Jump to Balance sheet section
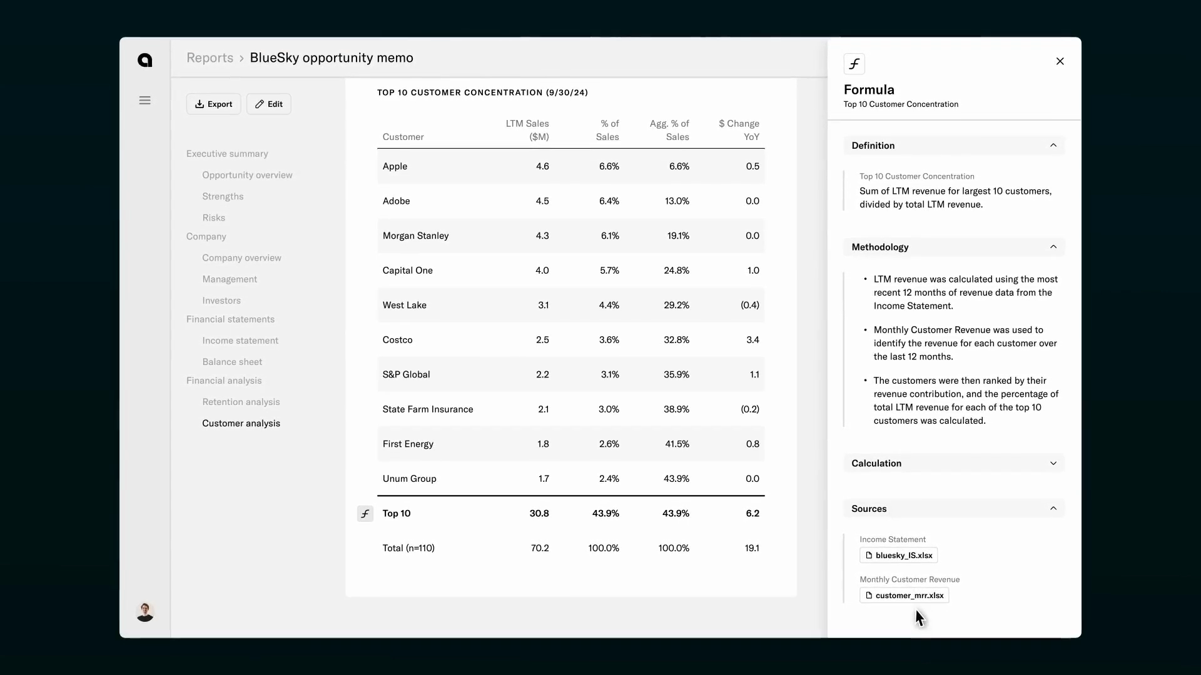The image size is (1201, 675). [x=232, y=362]
